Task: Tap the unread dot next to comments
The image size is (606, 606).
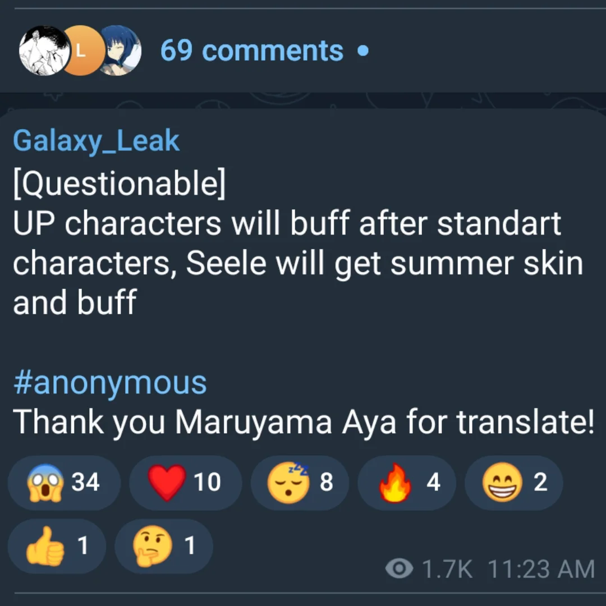Action: click(363, 50)
